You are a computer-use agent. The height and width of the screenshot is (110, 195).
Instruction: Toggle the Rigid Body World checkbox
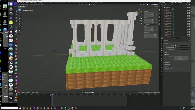tap(165, 69)
